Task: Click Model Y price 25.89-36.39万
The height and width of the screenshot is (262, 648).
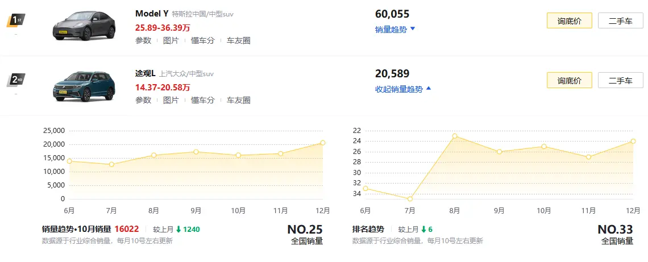Action: click(x=163, y=28)
